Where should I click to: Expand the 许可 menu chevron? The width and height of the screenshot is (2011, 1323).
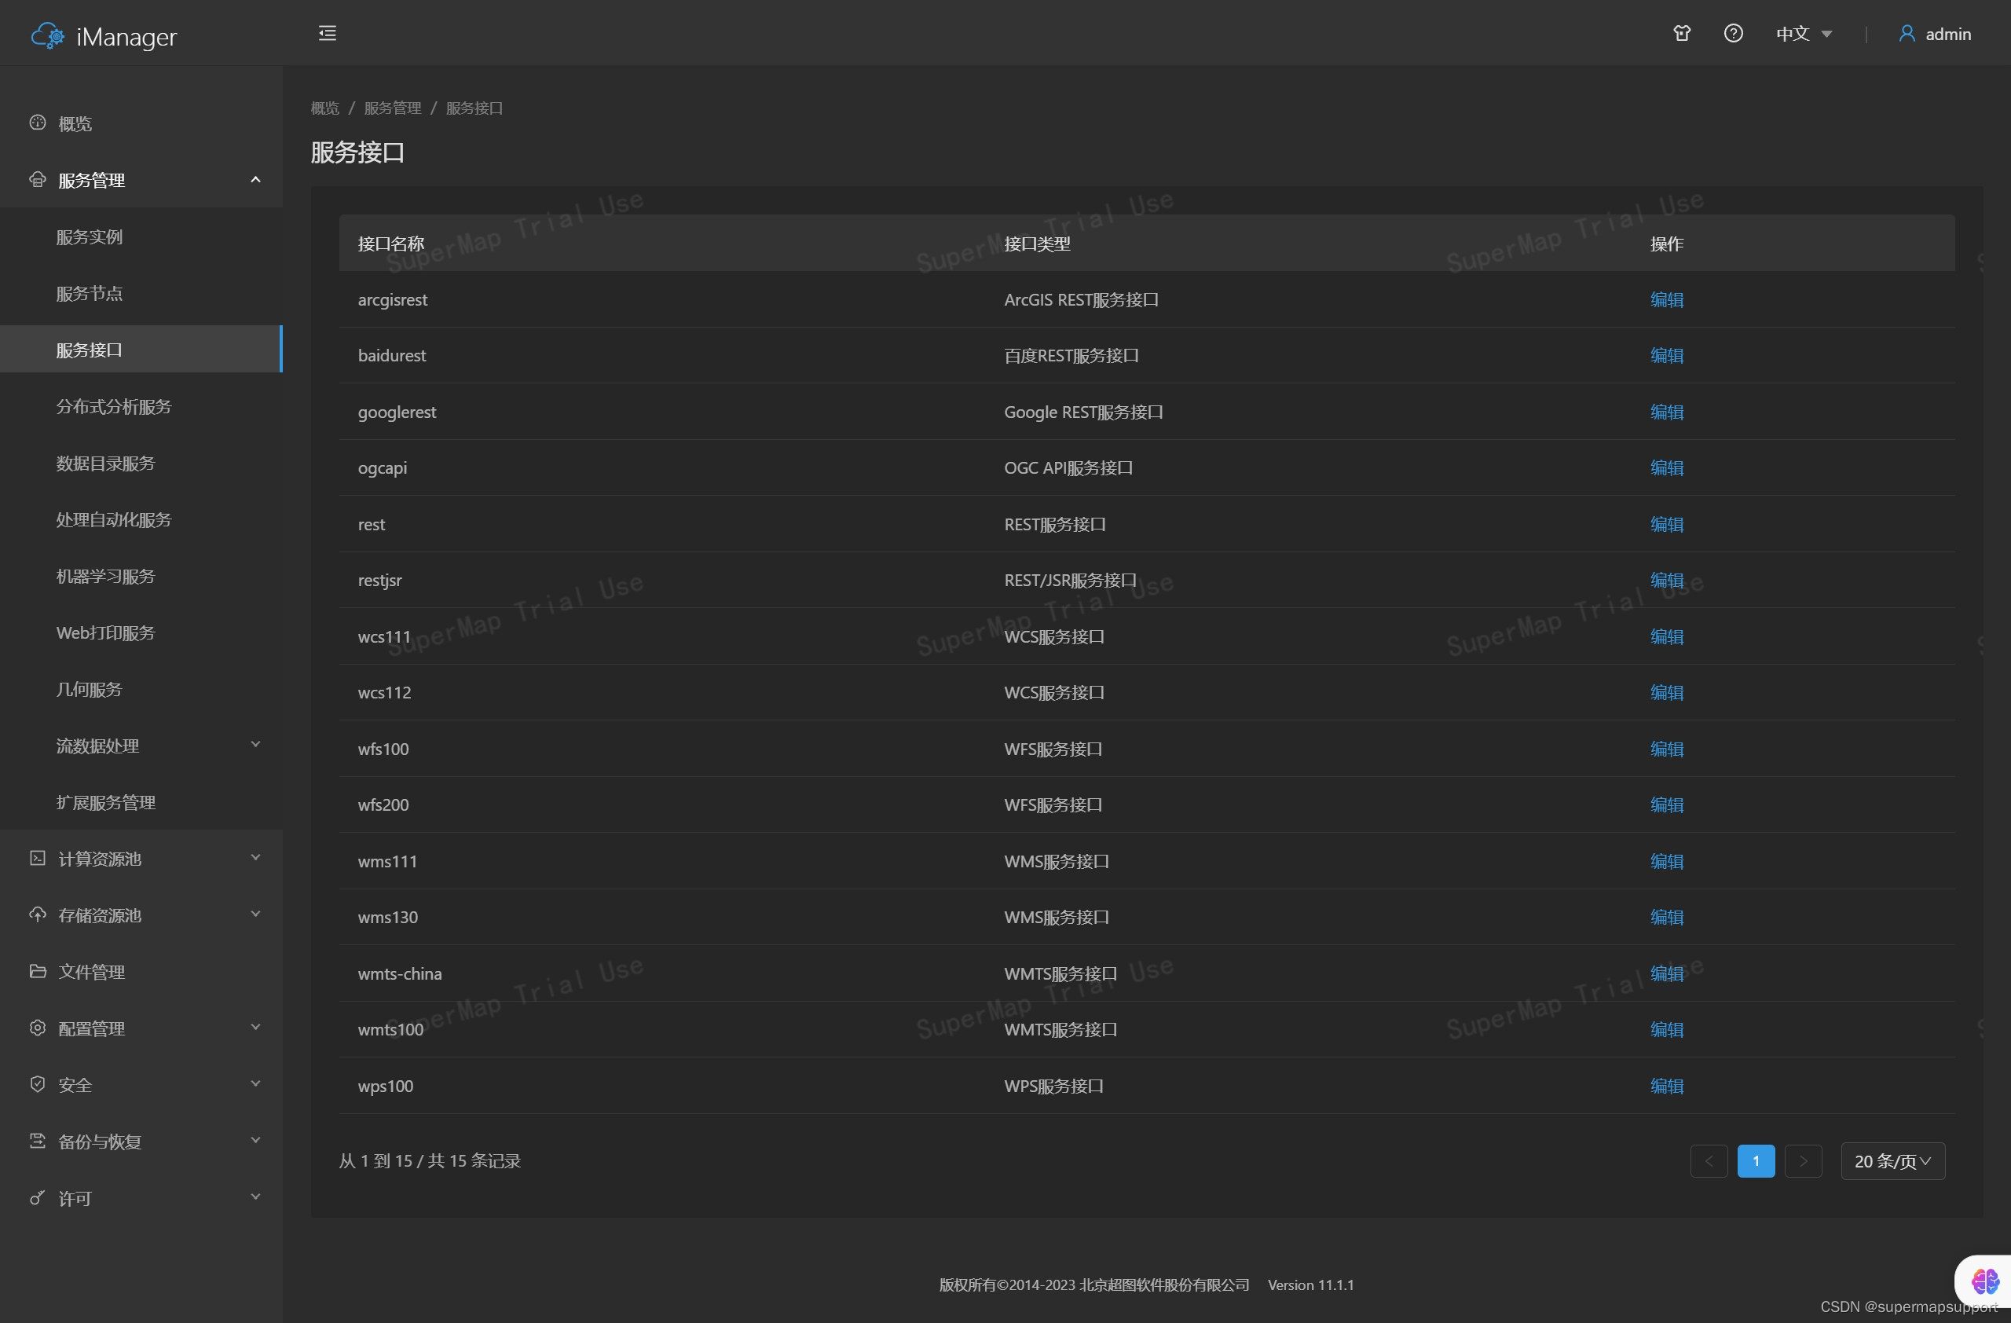click(255, 1197)
